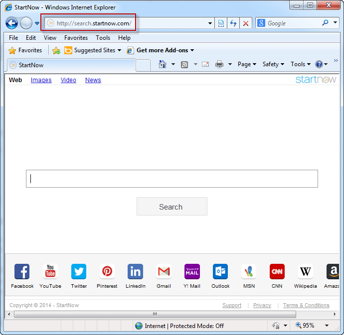Click the startnow logo

tap(316, 79)
